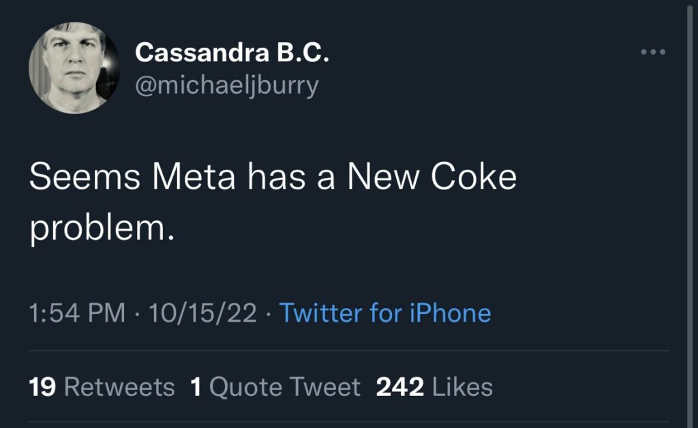Click the bold 1 quote count number
This screenshot has height=428, width=698.
pyautogui.click(x=196, y=387)
